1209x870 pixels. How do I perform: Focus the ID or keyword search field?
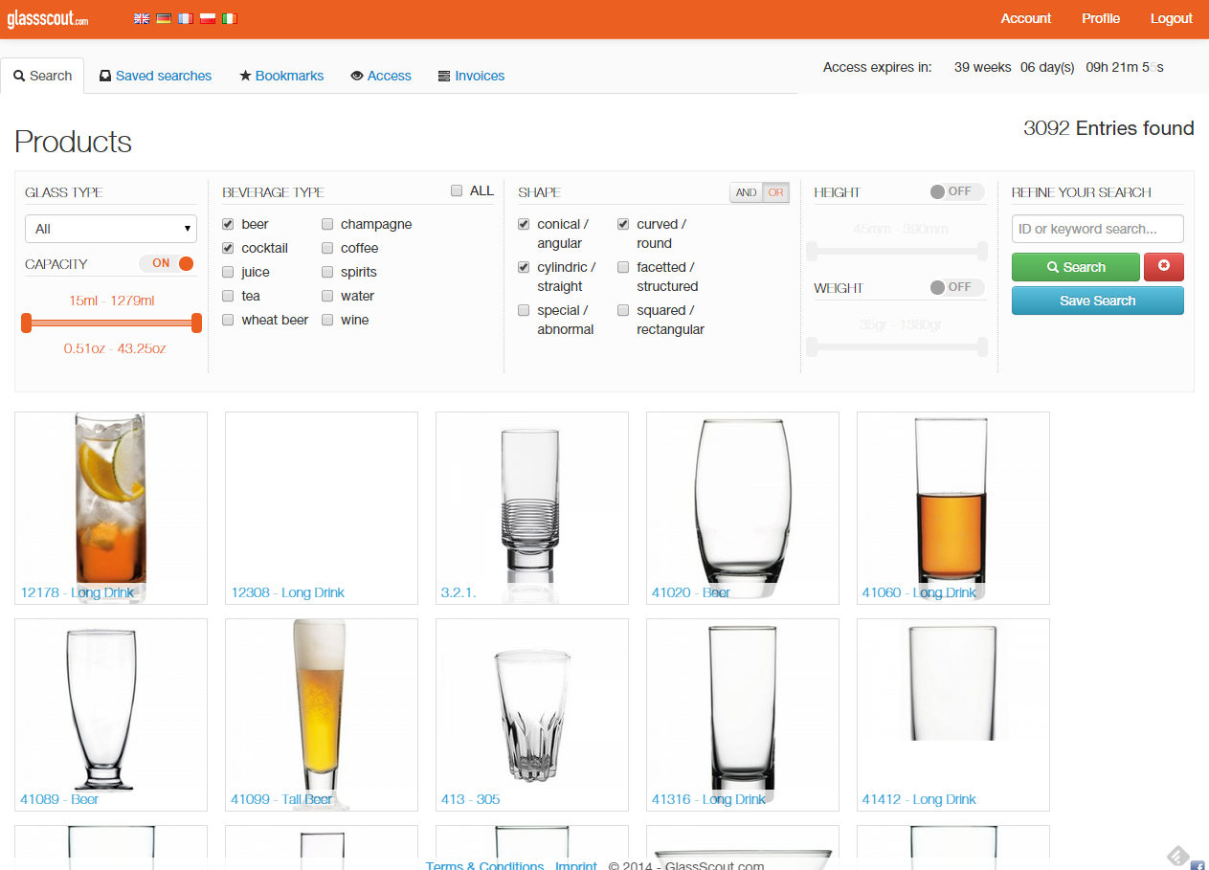pyautogui.click(x=1097, y=229)
